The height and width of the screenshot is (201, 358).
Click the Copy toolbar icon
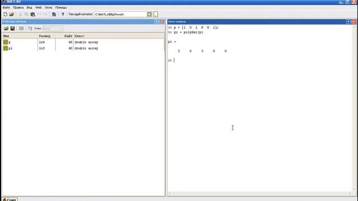[26, 15]
